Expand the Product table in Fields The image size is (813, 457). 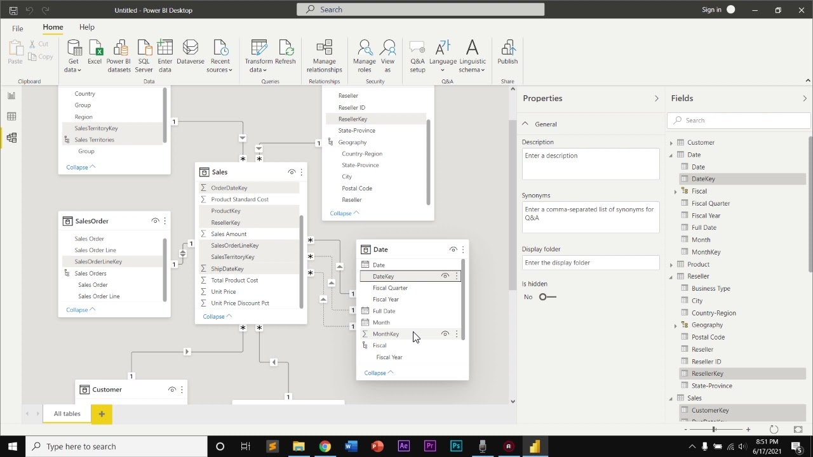coord(671,265)
